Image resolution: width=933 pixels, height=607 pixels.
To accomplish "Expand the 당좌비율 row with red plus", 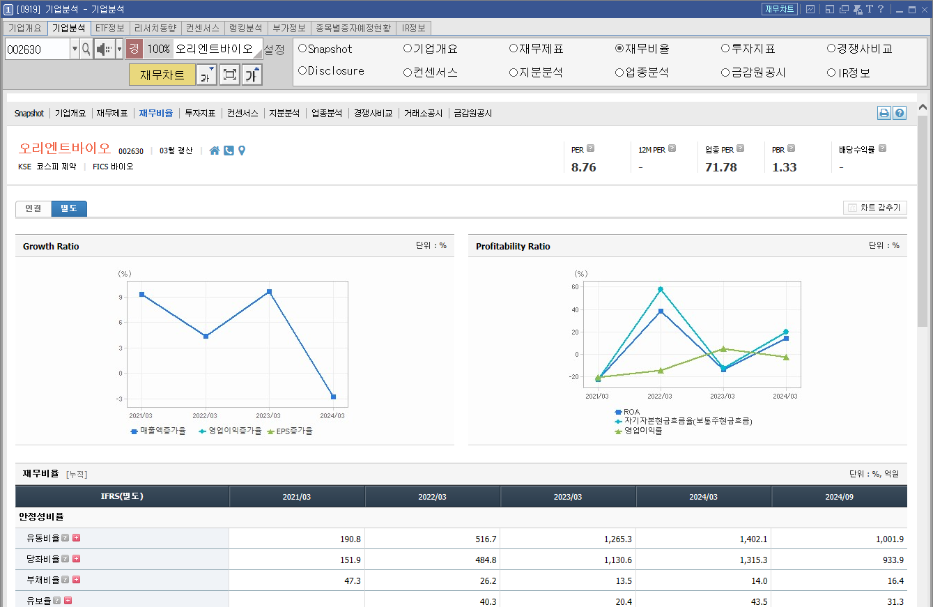I will point(77,559).
